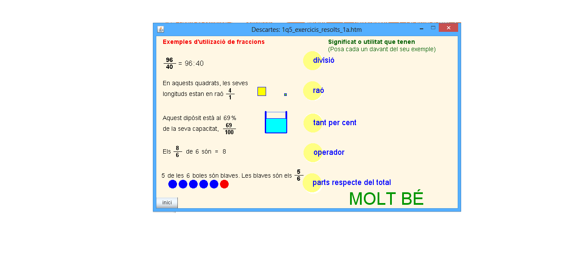Select the 'tant per cent' label
This screenshot has height=268, width=583.
334,123
